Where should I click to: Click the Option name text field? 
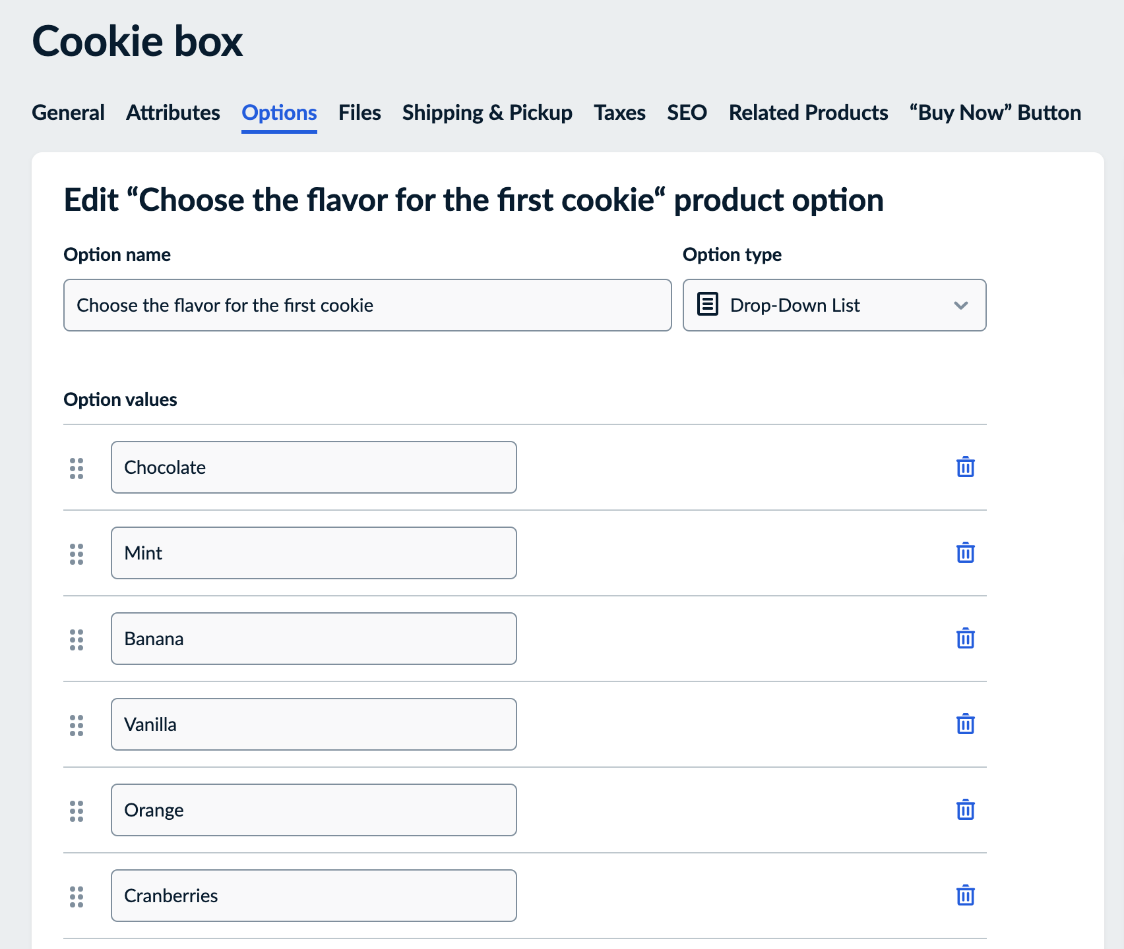point(367,305)
